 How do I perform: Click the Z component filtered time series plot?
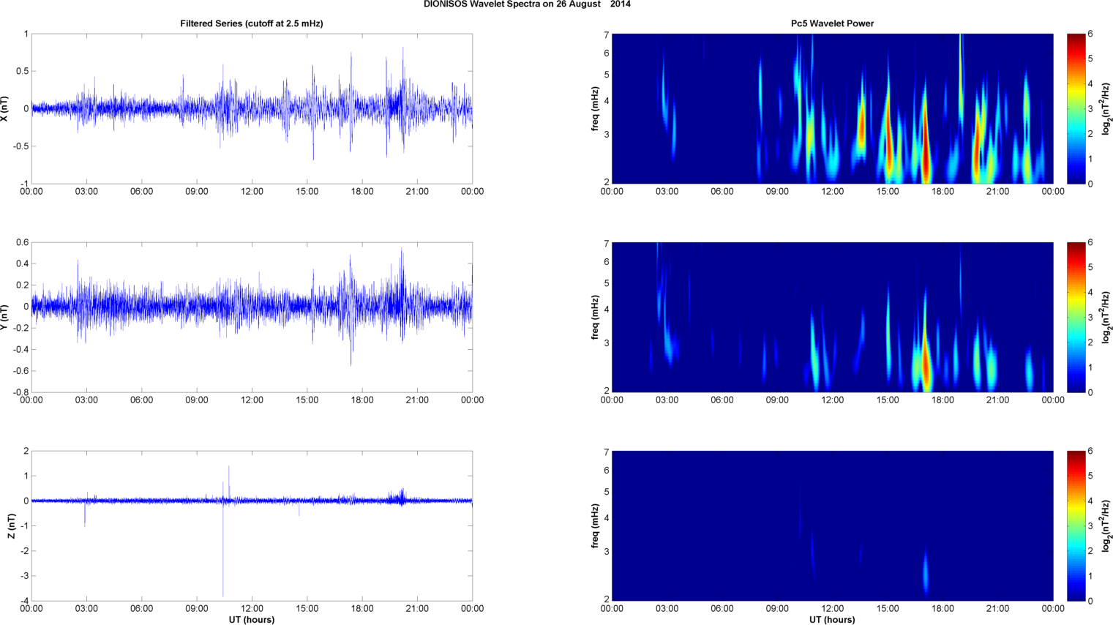(x=252, y=525)
